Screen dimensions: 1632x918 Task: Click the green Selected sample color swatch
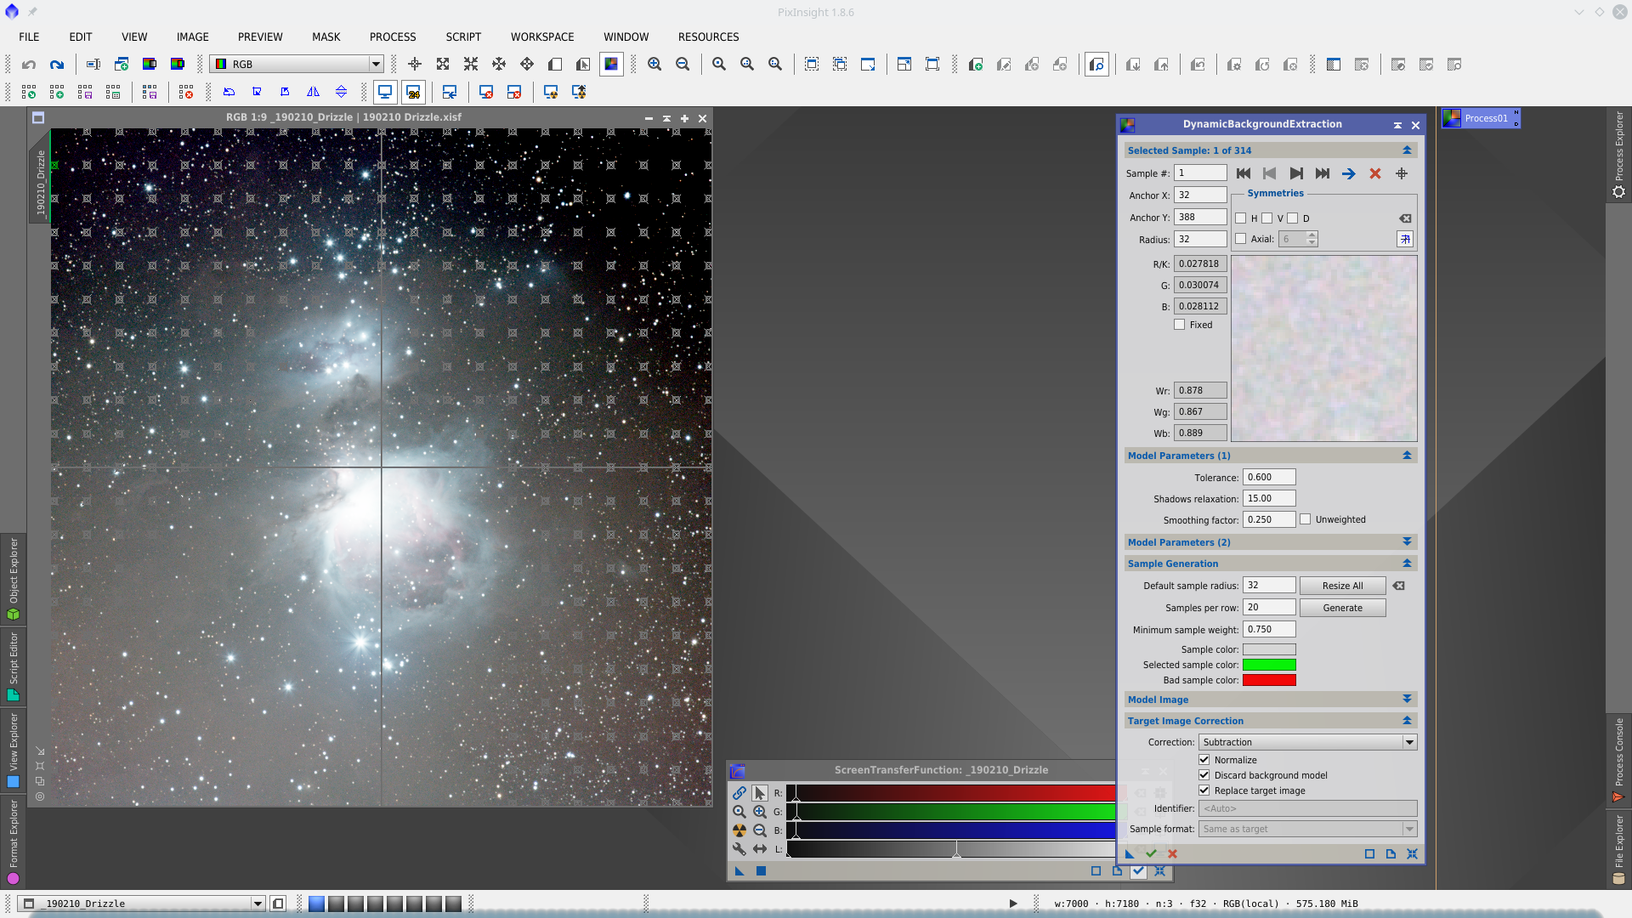tap(1268, 665)
